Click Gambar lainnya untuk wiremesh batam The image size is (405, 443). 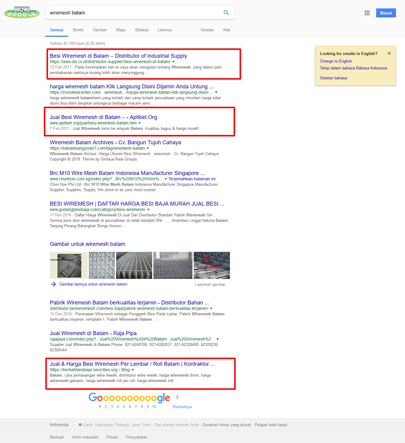coord(93,284)
